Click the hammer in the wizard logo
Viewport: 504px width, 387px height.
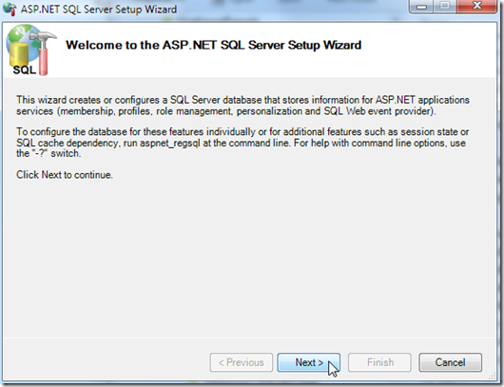[x=44, y=52]
